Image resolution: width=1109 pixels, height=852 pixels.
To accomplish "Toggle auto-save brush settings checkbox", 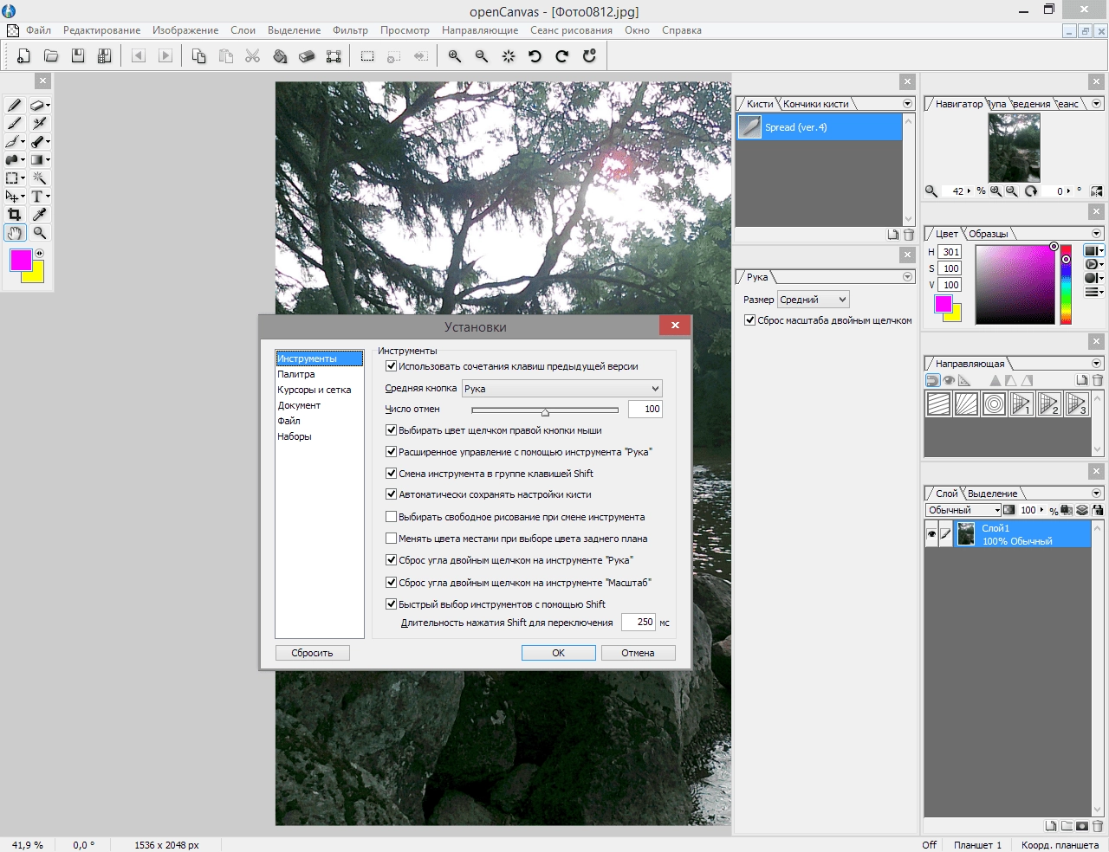I will click(391, 494).
